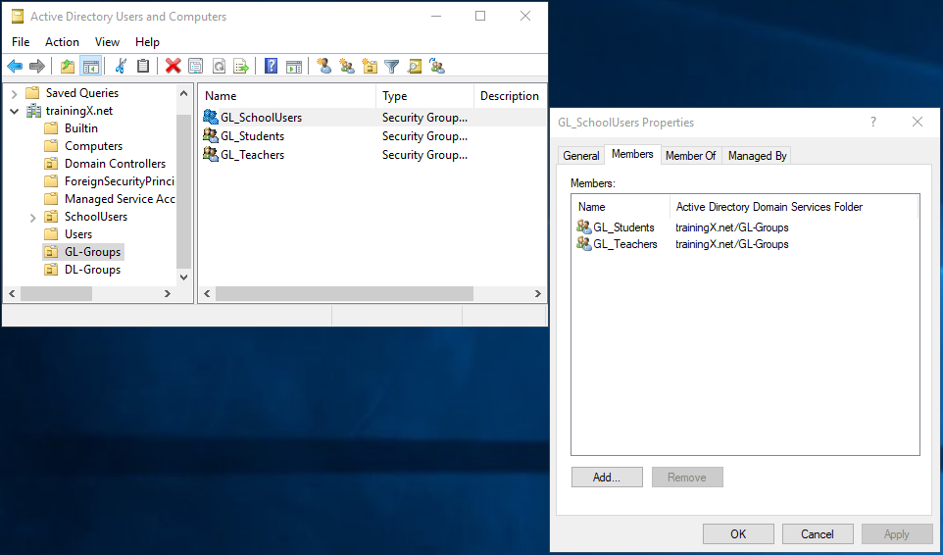This screenshot has height=555, width=943.
Task: Click Find objects magnifier icon
Action: pyautogui.click(x=415, y=66)
